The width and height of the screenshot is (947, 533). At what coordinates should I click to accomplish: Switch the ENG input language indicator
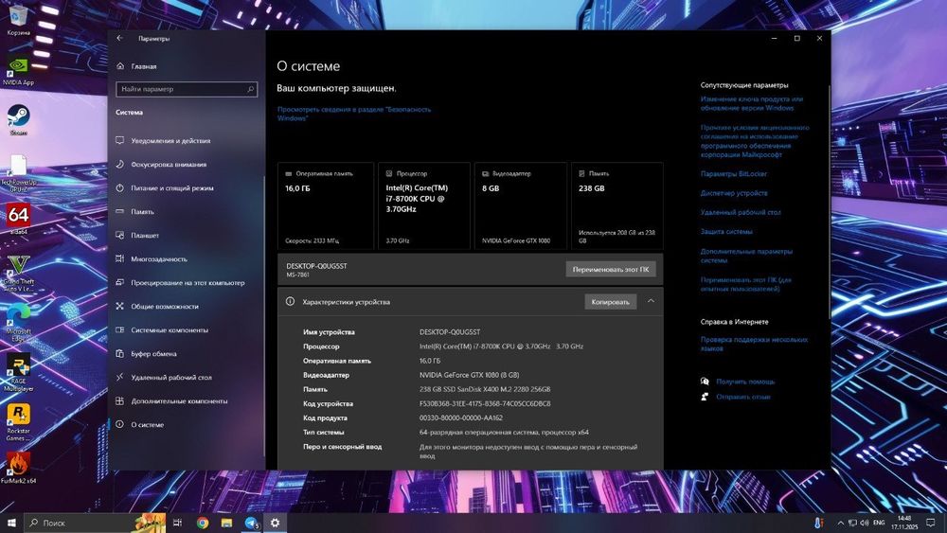click(880, 523)
